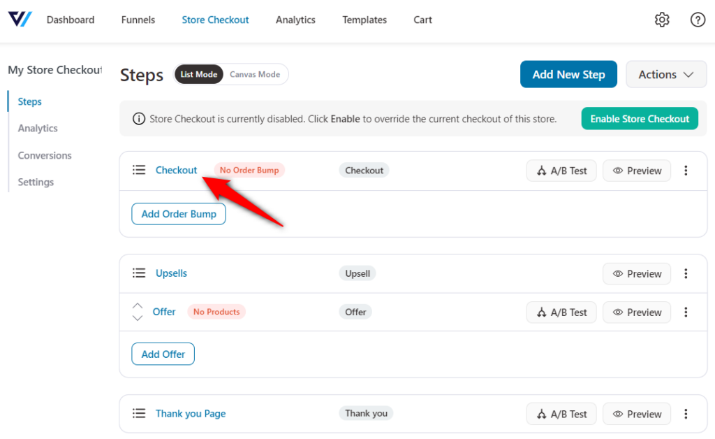Preview the Checkout step

pos(637,171)
